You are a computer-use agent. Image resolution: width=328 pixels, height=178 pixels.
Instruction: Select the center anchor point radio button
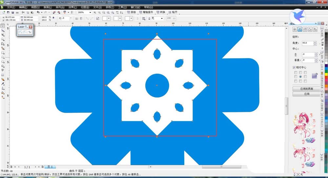(x=300, y=77)
